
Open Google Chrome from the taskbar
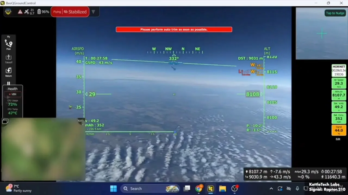pyautogui.click(x=199, y=188)
